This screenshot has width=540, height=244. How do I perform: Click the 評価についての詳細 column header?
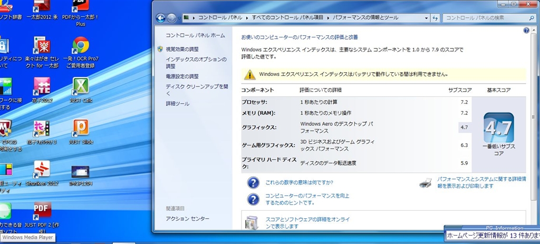pos(321,90)
